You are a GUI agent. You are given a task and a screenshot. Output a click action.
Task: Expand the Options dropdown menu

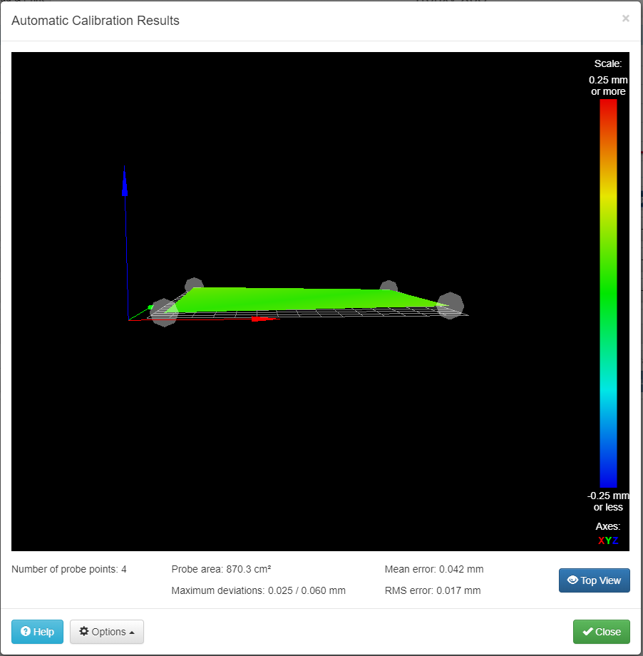pyautogui.click(x=107, y=631)
